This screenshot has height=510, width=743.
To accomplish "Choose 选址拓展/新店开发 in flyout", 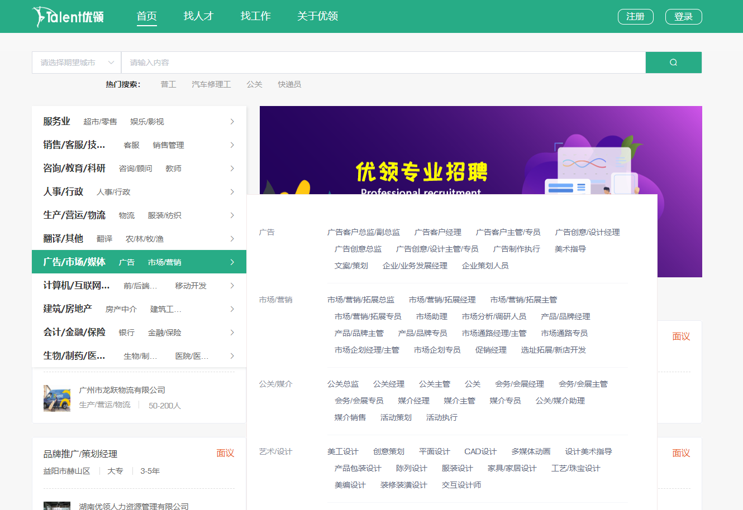I will pos(554,350).
